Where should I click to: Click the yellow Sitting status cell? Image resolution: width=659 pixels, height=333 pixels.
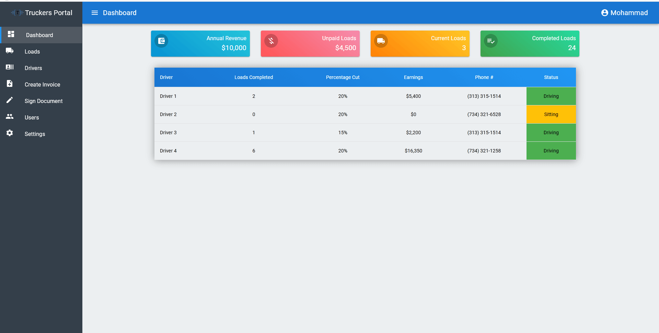tap(551, 114)
